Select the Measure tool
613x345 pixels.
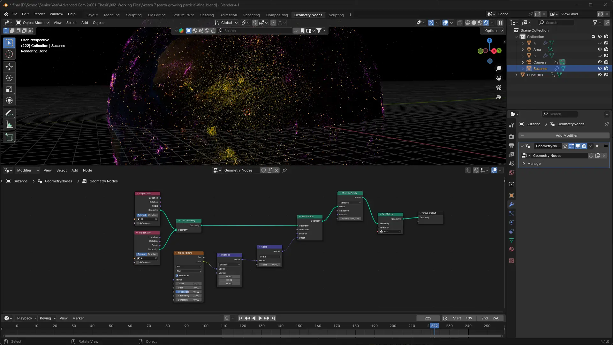pyautogui.click(x=9, y=125)
